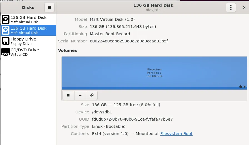
Task: Click the first hard disk icon
Action: [x=6, y=19]
